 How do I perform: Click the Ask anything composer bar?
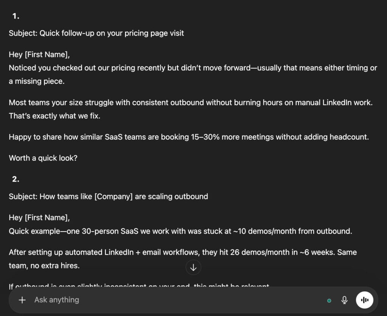(151, 300)
